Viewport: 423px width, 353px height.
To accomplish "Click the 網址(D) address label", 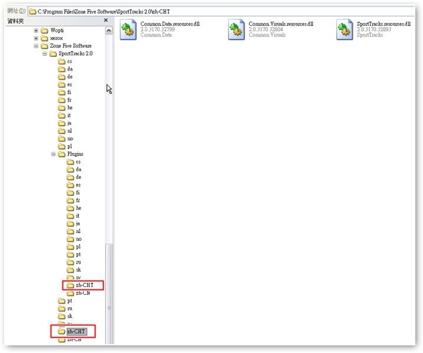I will [x=16, y=11].
